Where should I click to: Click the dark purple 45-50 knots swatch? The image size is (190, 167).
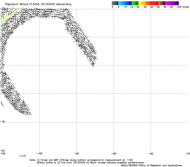tap(175, 3)
